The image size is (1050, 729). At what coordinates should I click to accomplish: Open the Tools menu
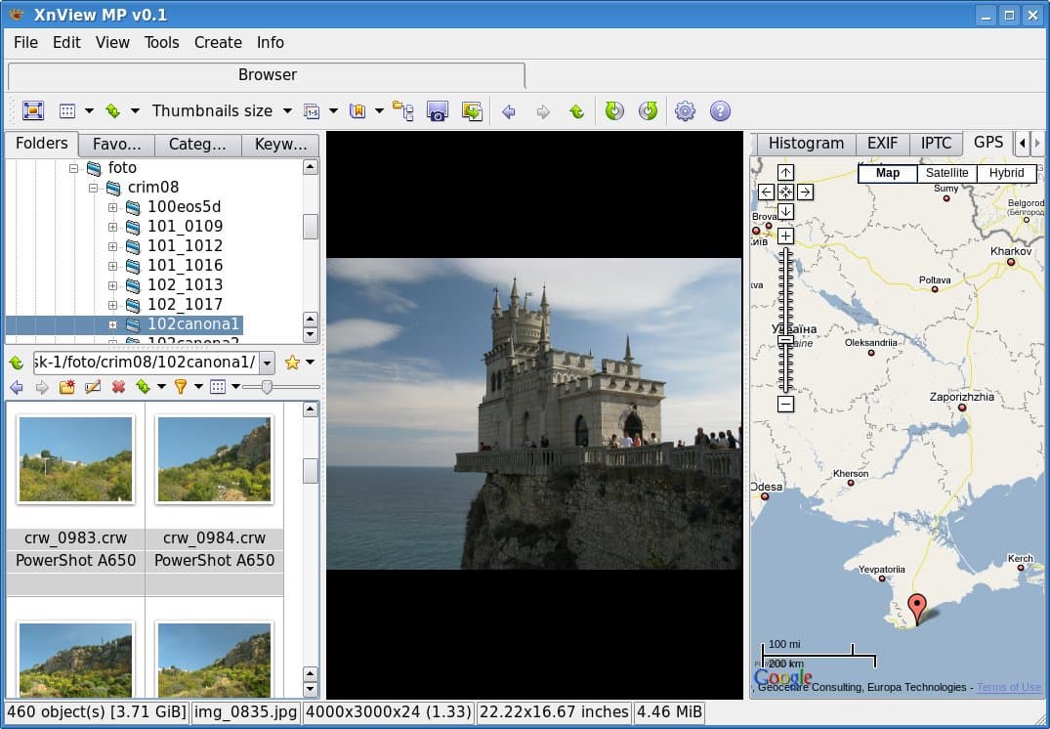161,42
